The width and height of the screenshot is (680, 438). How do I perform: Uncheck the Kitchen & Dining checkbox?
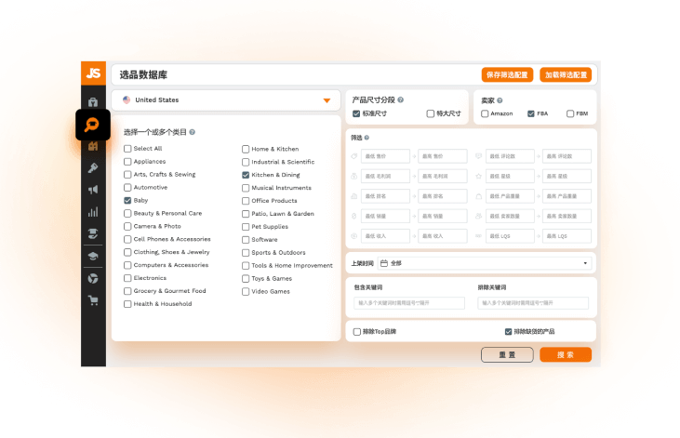tap(246, 175)
